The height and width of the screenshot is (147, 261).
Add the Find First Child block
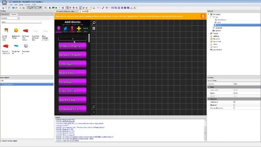73,91
